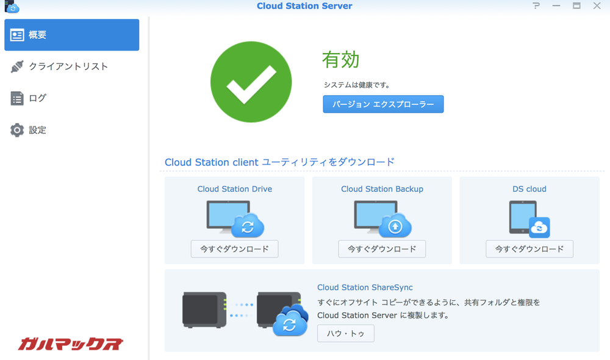The height and width of the screenshot is (360, 610).
Task: Click the 概要 overview icon in the sidebar
Action: (18, 35)
